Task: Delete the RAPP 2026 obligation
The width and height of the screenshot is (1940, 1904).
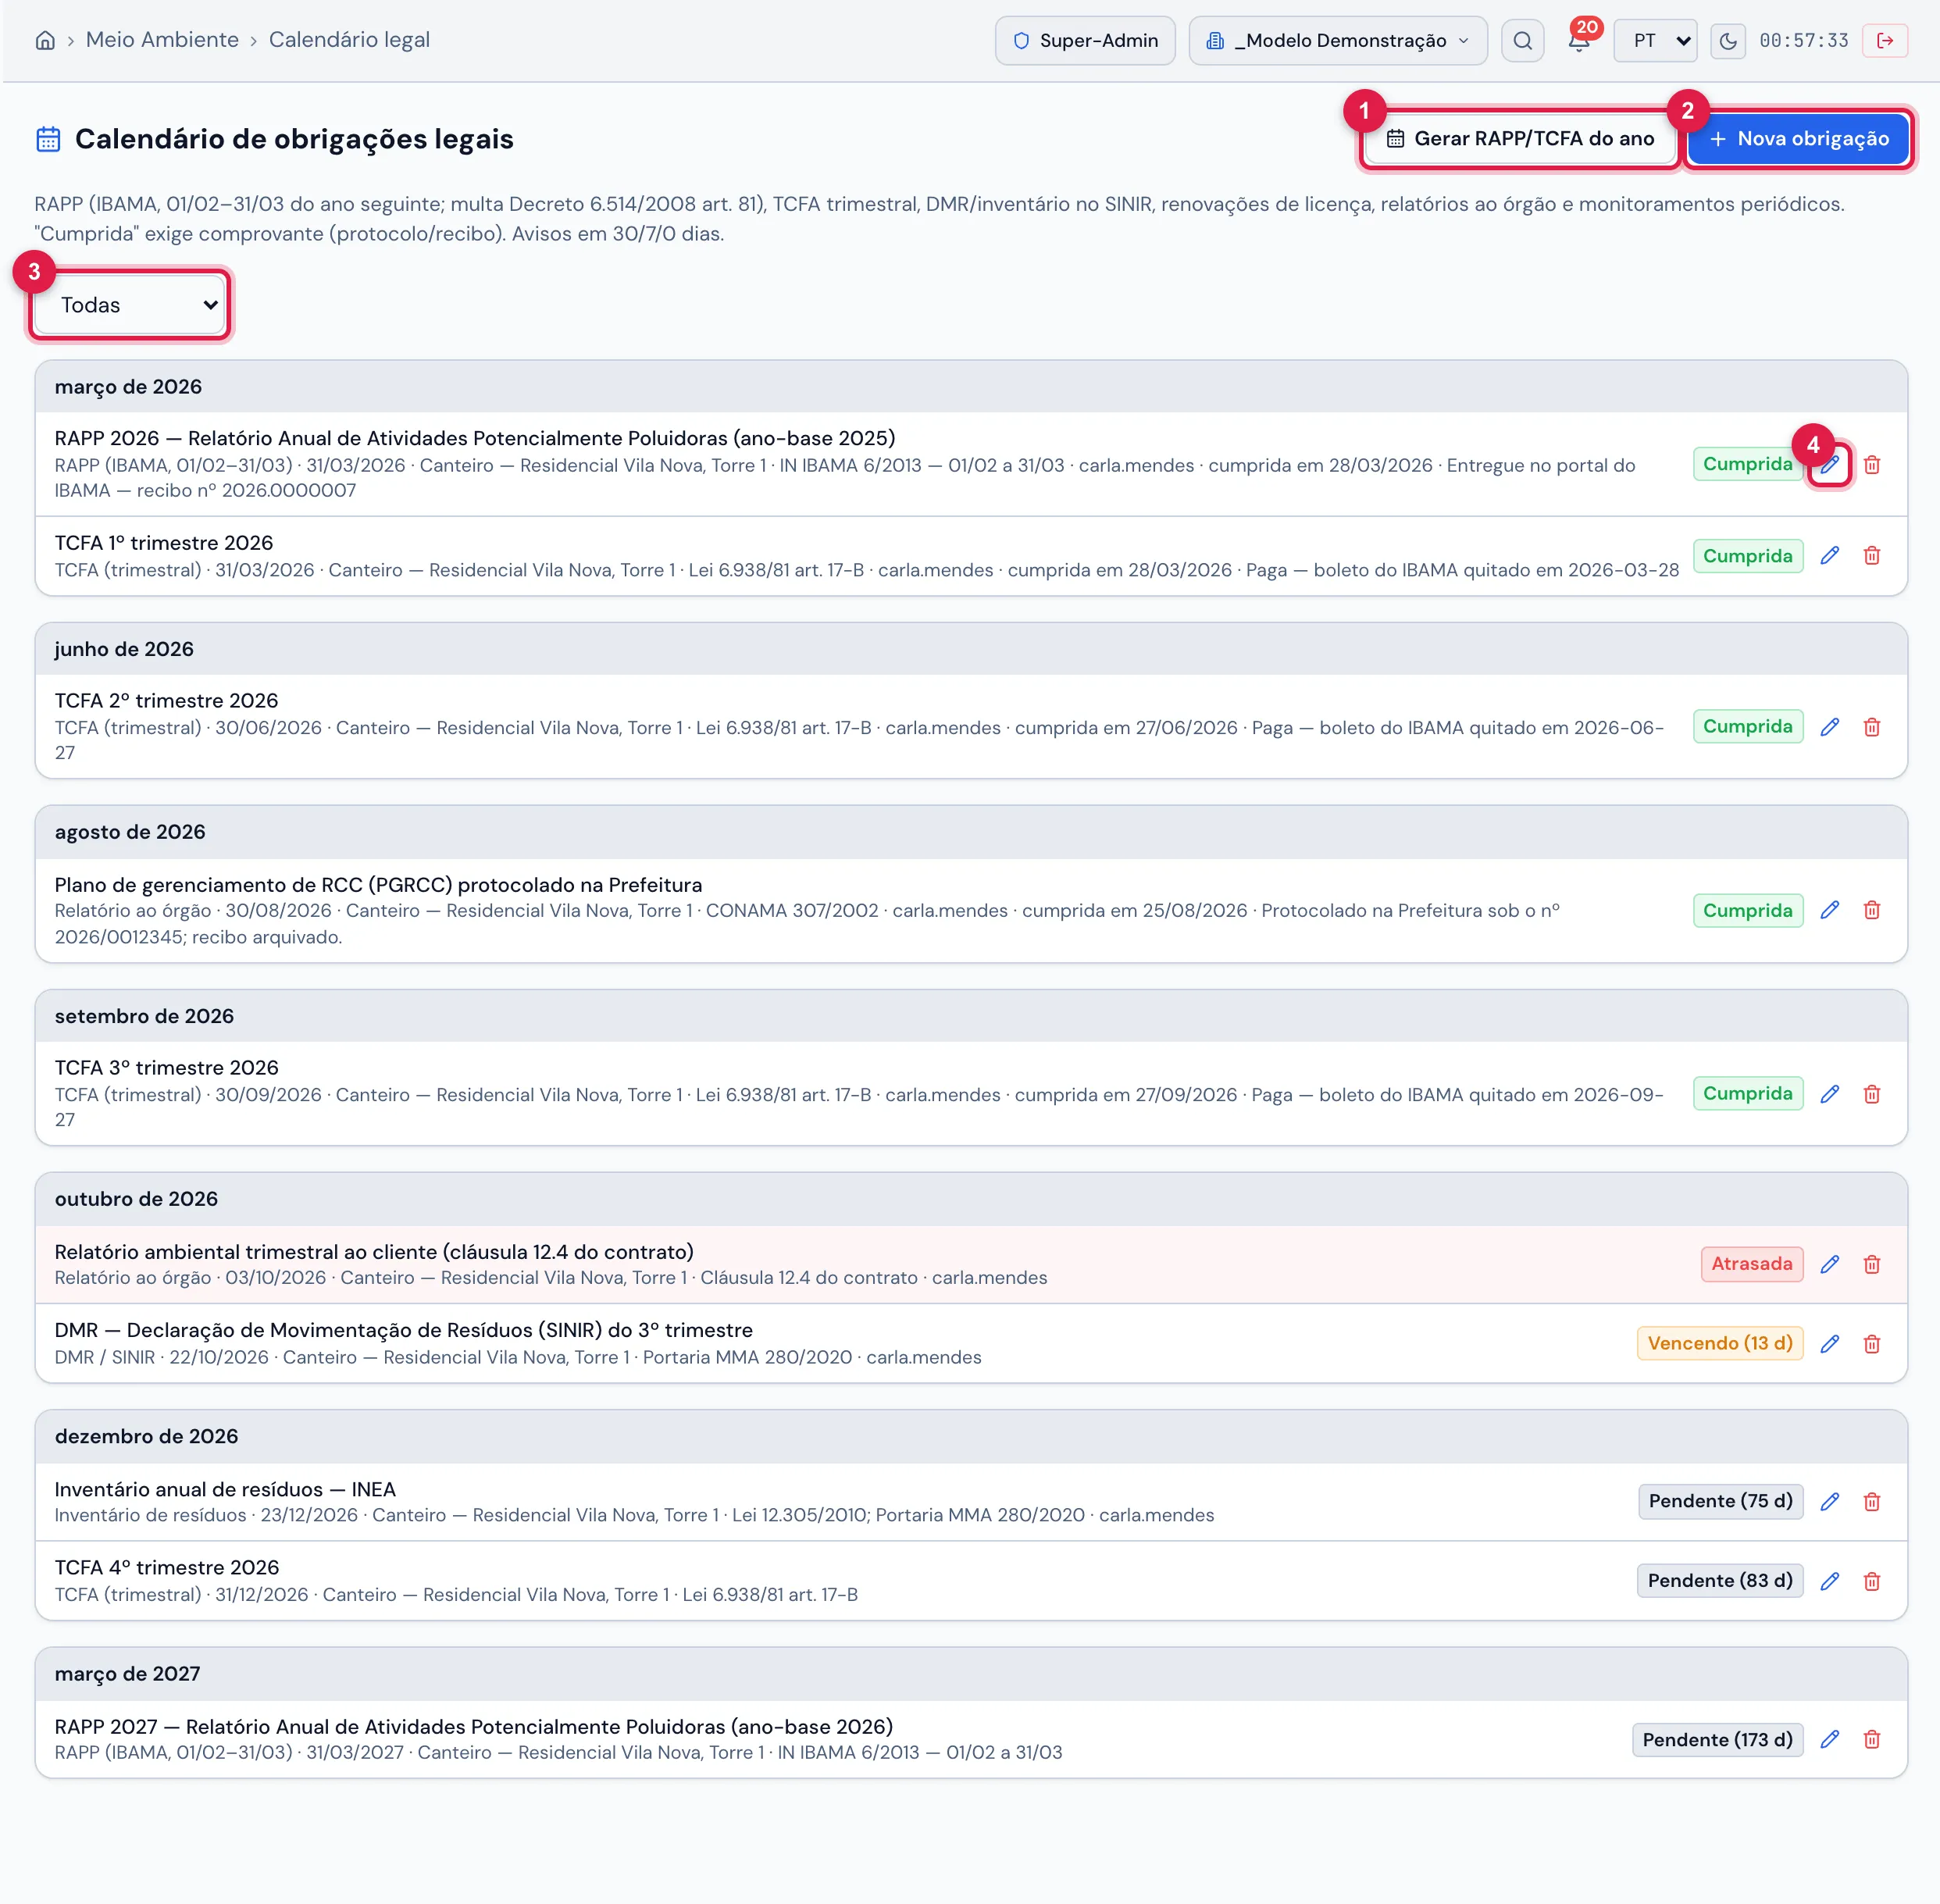Action: [1872, 465]
